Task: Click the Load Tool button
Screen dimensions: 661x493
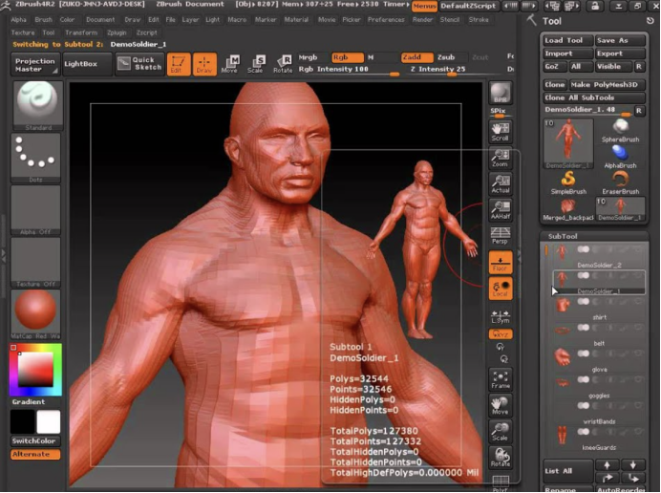Action: click(x=567, y=40)
